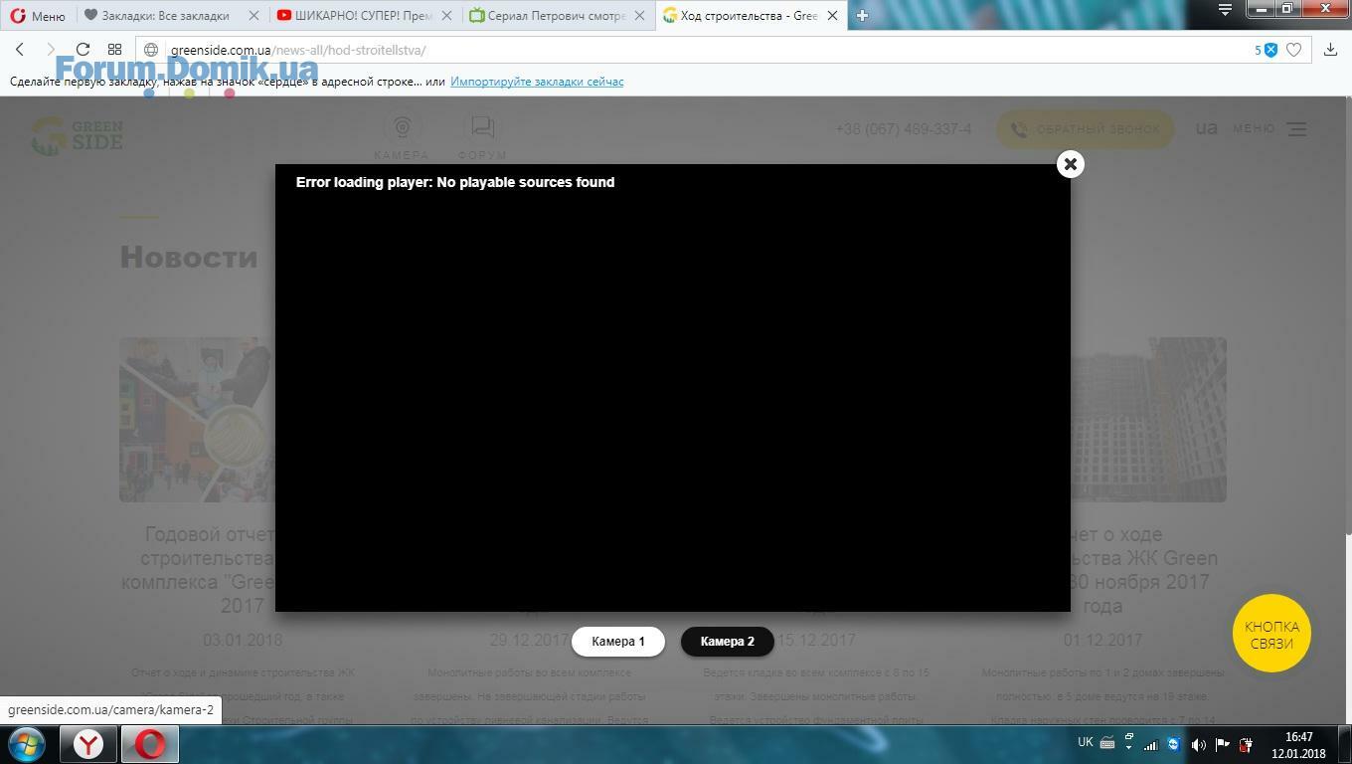The width and height of the screenshot is (1352, 764).
Task: Switch to Сериал Петрович tab
Action: pyautogui.click(x=550, y=16)
